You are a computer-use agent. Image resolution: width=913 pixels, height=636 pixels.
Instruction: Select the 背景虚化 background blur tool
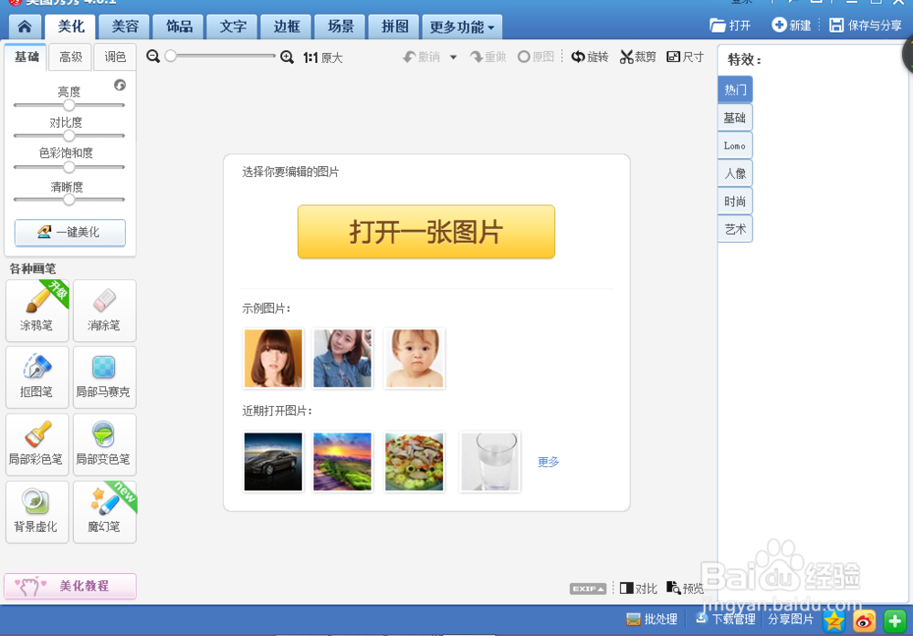[37, 511]
